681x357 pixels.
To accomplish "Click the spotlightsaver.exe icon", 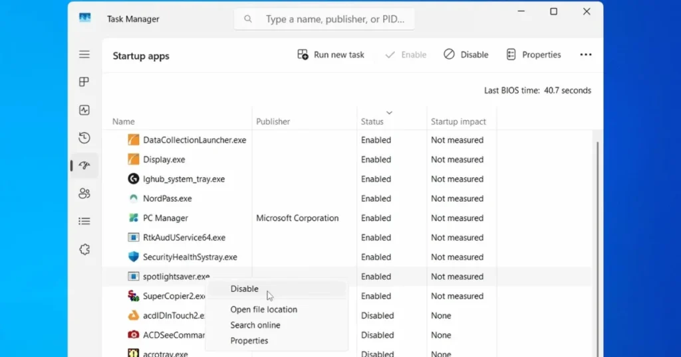I will coord(133,277).
